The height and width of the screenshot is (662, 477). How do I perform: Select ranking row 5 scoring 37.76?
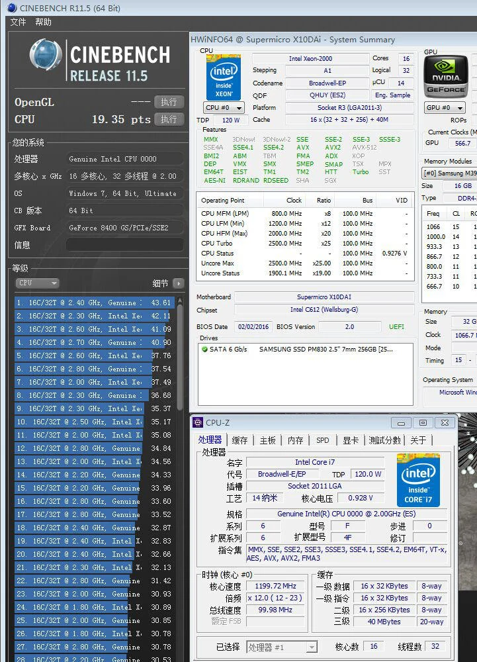[94, 355]
